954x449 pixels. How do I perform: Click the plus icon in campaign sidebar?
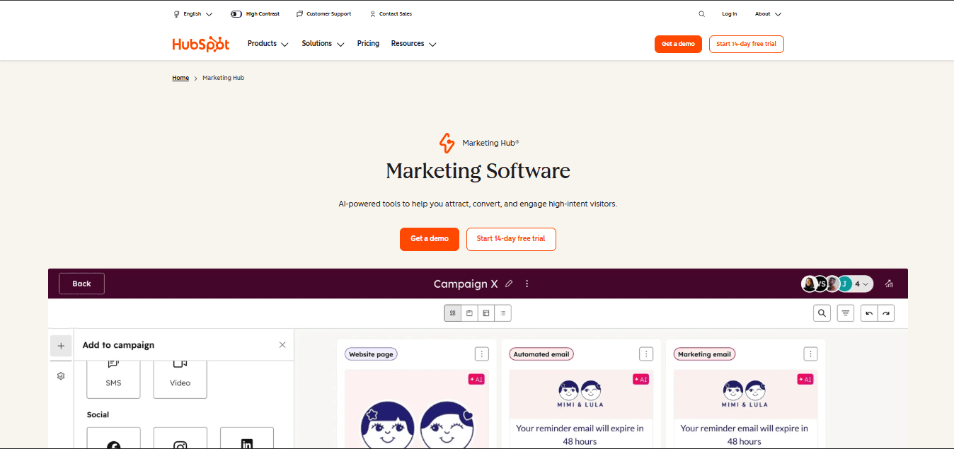pyautogui.click(x=61, y=346)
